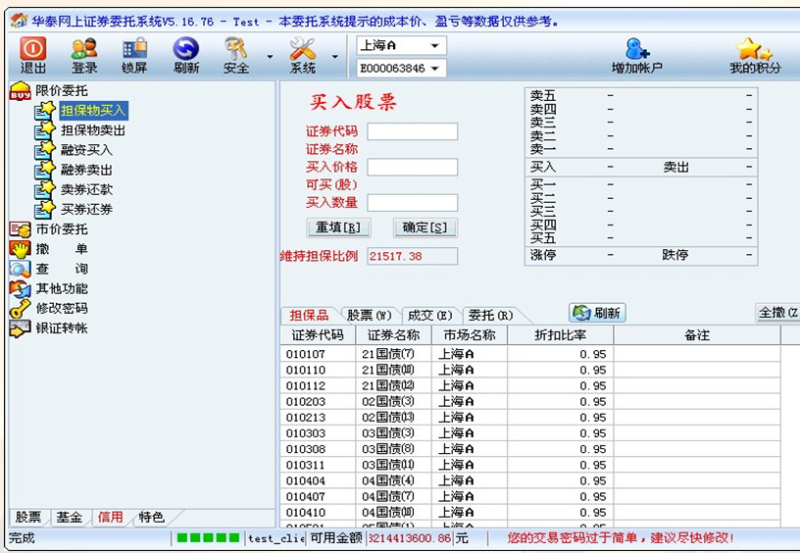Switch to the 特色 bottom tab
This screenshot has width=800, height=553.
[x=152, y=518]
